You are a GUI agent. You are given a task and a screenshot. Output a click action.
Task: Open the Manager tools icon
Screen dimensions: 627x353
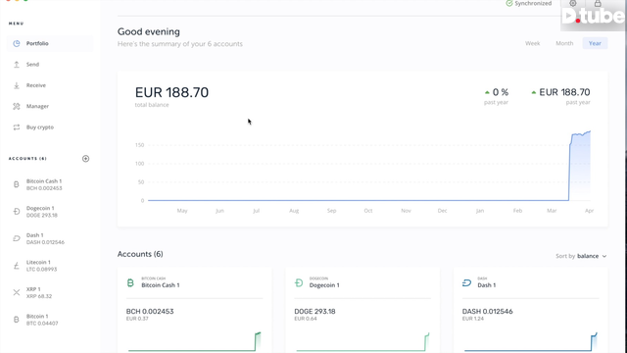[x=17, y=106]
